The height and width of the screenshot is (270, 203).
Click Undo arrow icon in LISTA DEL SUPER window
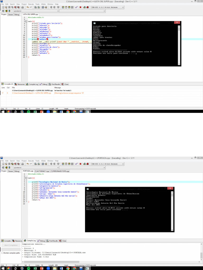tap(27, 7)
